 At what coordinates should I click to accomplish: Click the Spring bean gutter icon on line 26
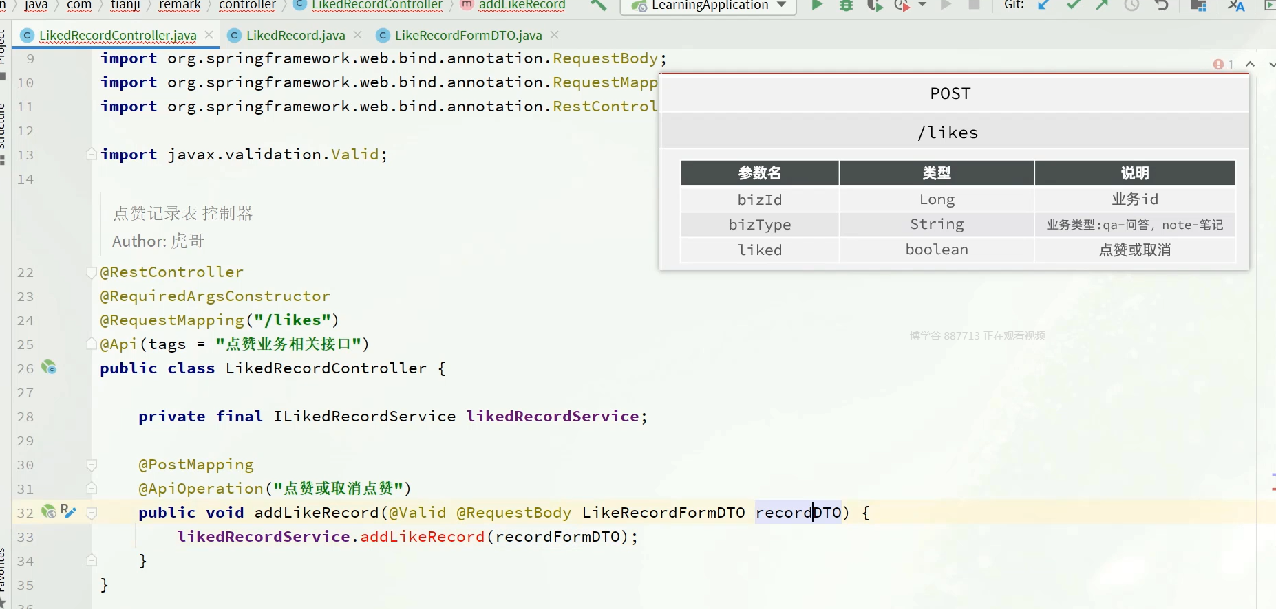click(x=49, y=367)
